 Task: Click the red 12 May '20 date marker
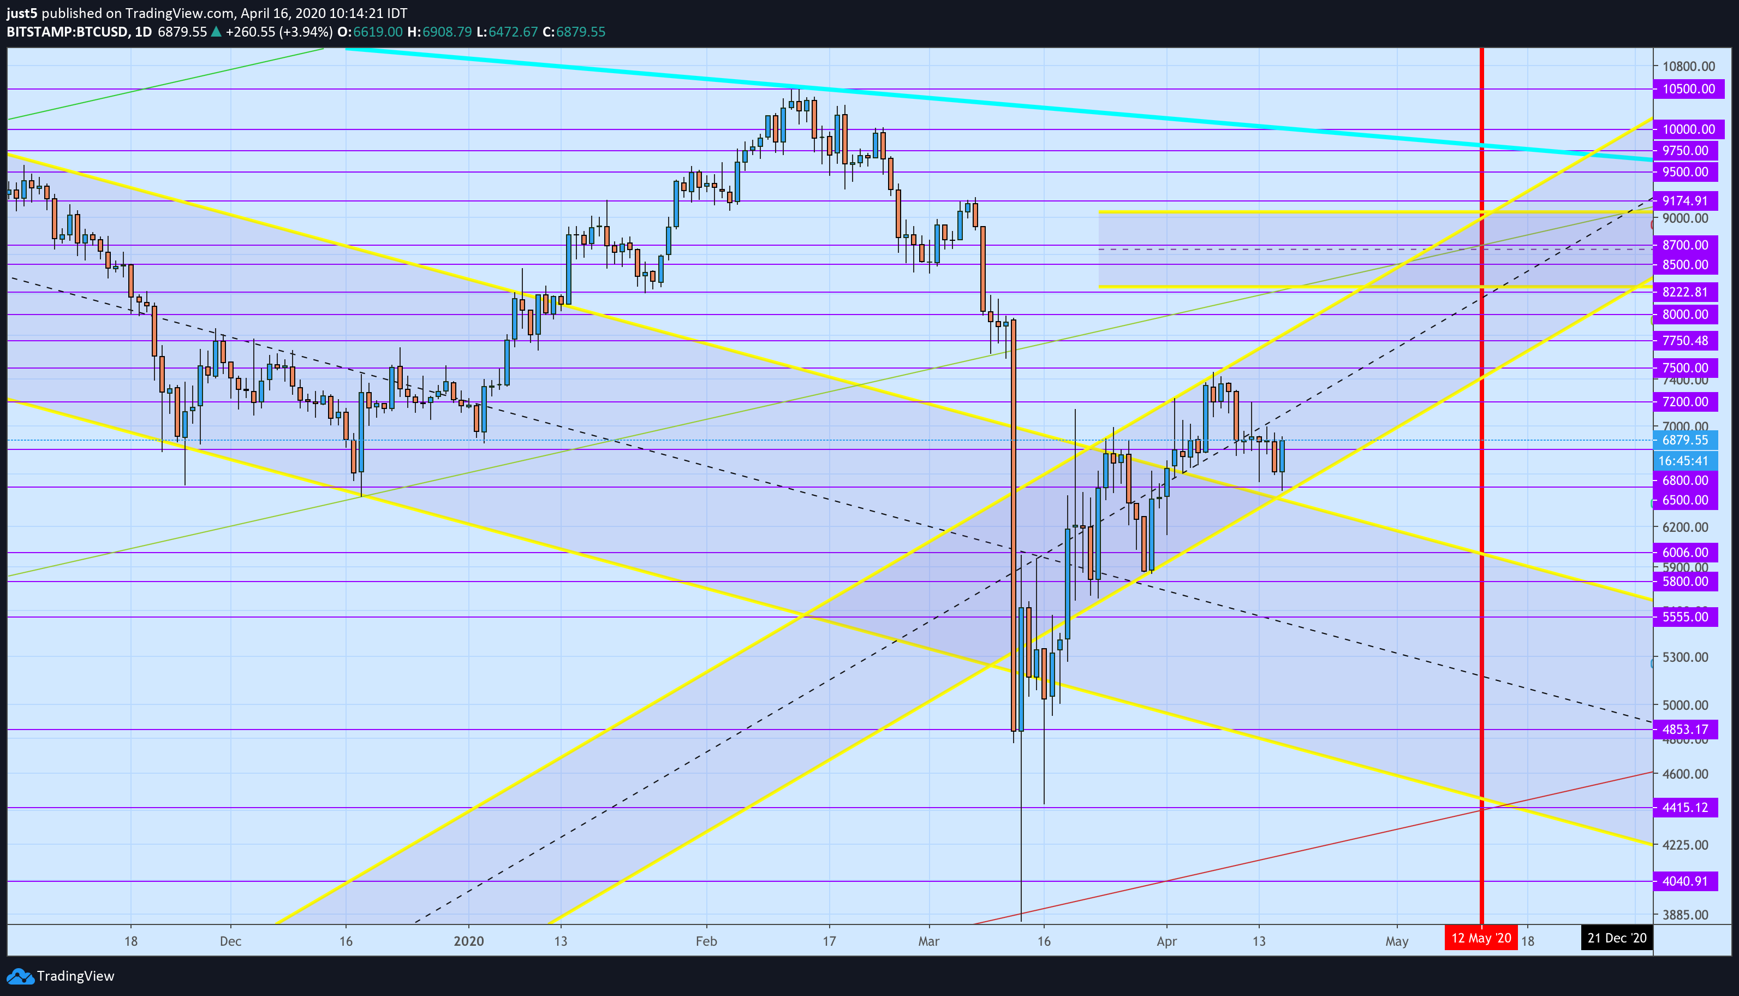point(1481,938)
